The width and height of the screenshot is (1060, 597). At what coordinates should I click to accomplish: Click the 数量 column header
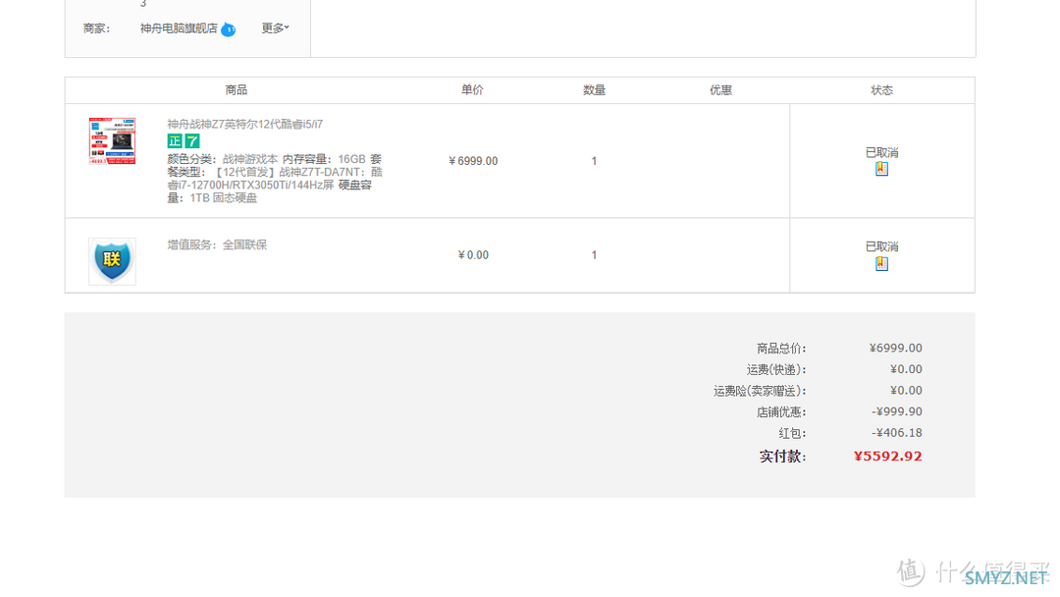click(x=594, y=90)
